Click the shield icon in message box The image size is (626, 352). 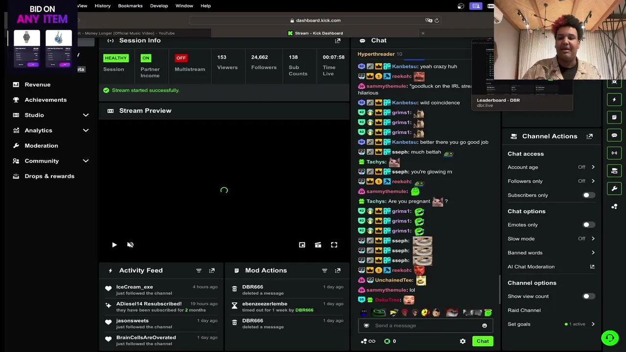click(x=366, y=326)
